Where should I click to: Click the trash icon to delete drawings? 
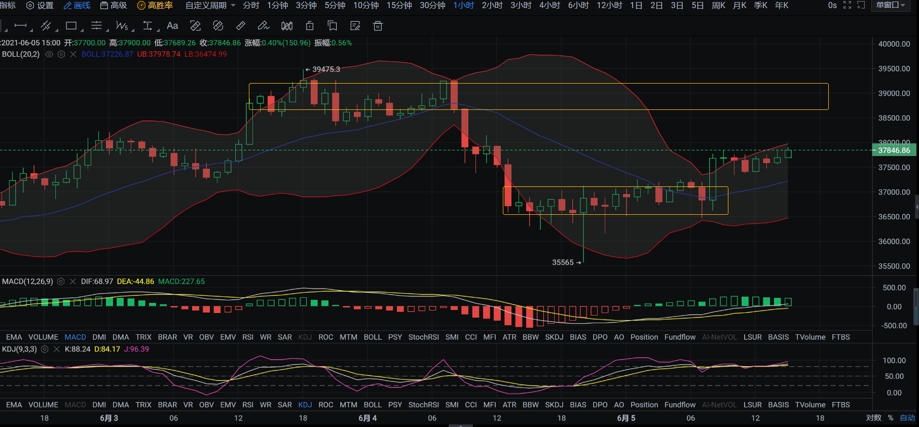(378, 26)
